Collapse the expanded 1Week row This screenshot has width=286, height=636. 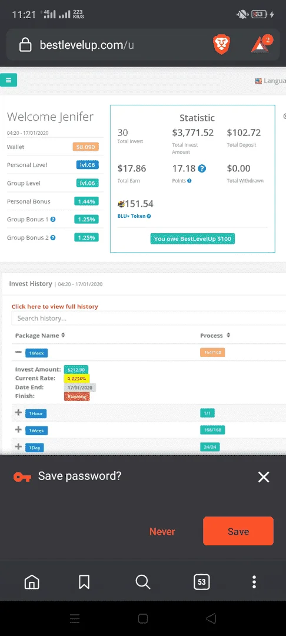coord(18,352)
